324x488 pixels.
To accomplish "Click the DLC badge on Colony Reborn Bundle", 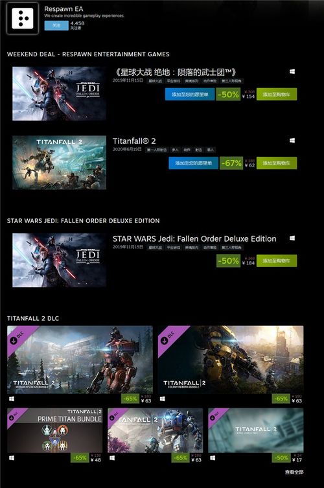I will point(168,338).
